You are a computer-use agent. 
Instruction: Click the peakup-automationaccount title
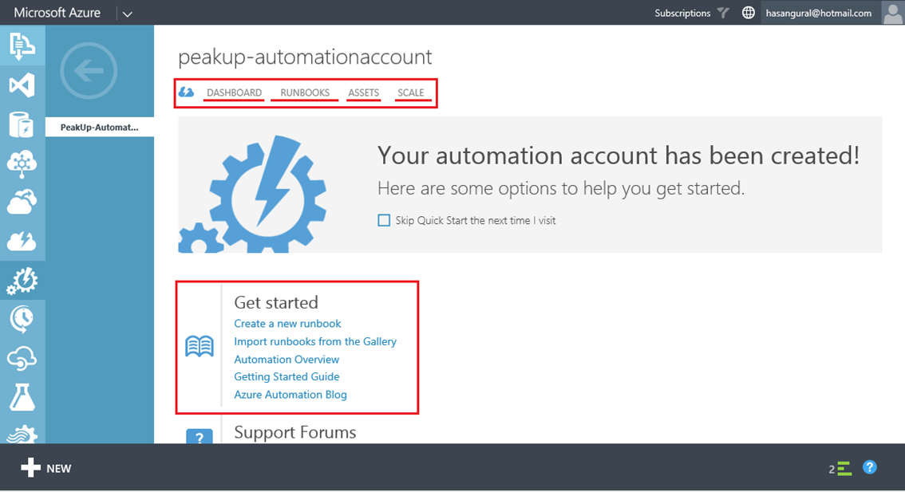pyautogui.click(x=305, y=57)
